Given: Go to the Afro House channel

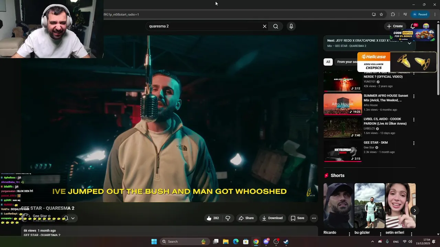Looking at the screenshot, I should (371, 105).
